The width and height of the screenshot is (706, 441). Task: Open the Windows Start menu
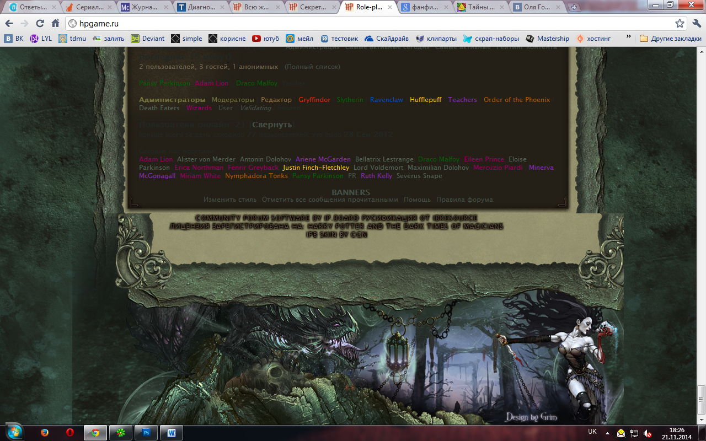point(14,432)
